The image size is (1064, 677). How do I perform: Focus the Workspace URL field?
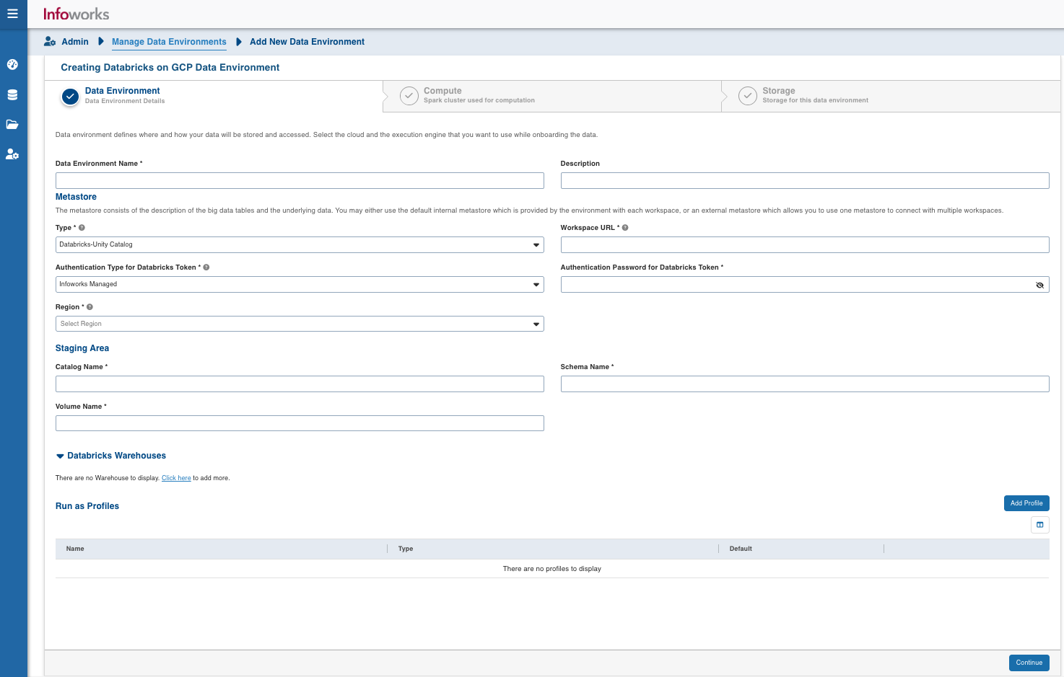(x=805, y=244)
